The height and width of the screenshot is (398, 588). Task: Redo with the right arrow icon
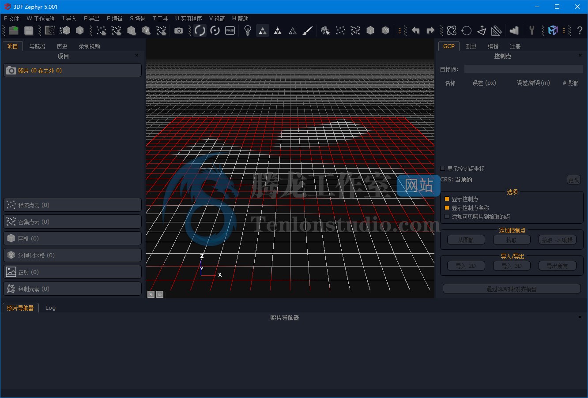[430, 30]
